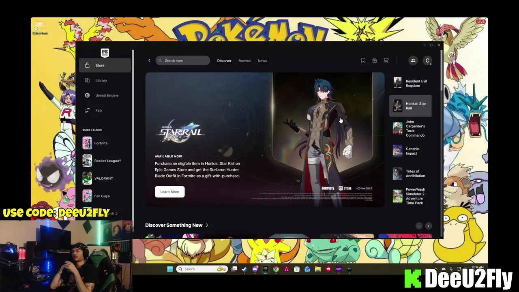Launch Fall Guys from Quick Launch
This screenshot has width=519, height=292.
pos(105,196)
